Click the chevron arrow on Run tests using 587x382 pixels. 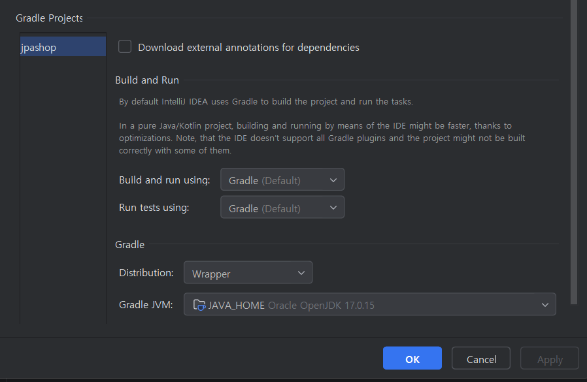(x=333, y=208)
